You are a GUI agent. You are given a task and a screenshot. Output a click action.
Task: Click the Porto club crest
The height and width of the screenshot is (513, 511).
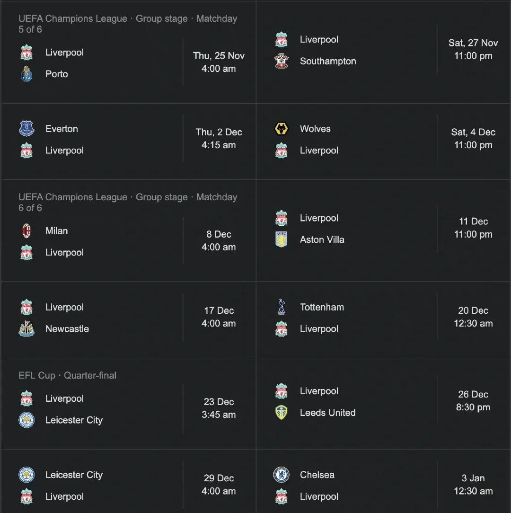pos(26,74)
